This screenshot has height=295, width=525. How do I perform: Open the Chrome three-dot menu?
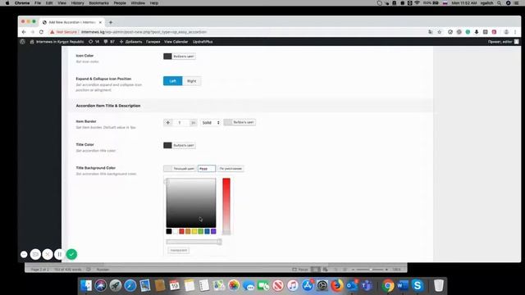(515, 32)
